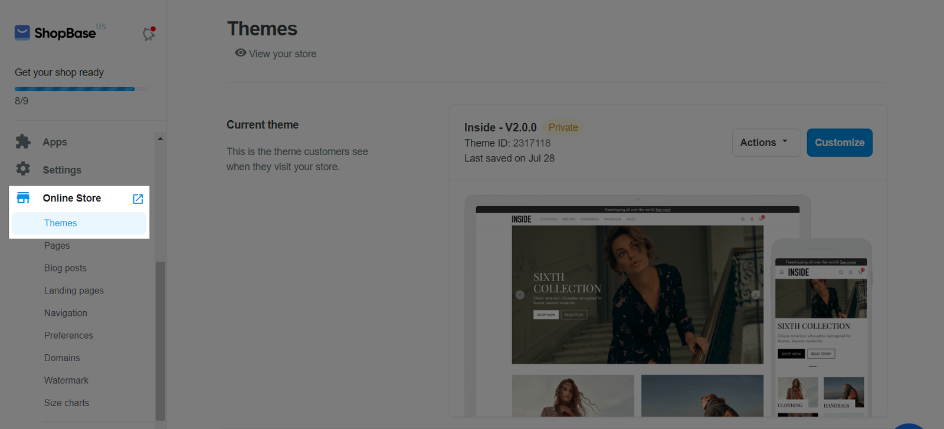This screenshot has width=944, height=429.
Task: Click the Settings gear icon
Action: point(23,169)
